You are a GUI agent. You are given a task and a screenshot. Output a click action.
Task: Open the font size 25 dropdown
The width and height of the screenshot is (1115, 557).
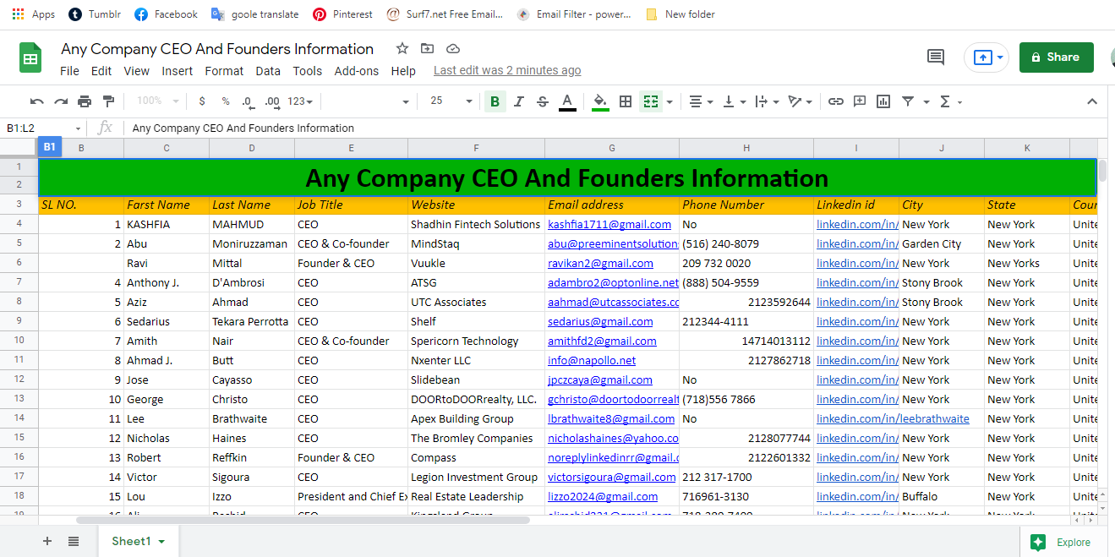click(451, 101)
